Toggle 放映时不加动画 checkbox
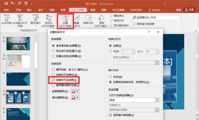Image resolution: width=199 pixels, height=120 pixels. [53, 80]
